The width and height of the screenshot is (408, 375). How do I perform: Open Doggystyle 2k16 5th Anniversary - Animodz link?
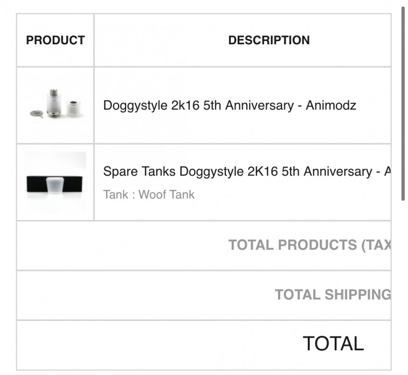[x=229, y=105]
